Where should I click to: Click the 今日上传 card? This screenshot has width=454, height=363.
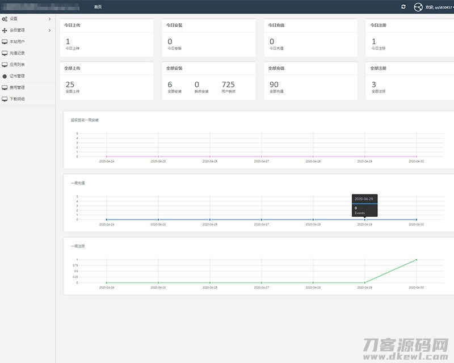(x=107, y=37)
